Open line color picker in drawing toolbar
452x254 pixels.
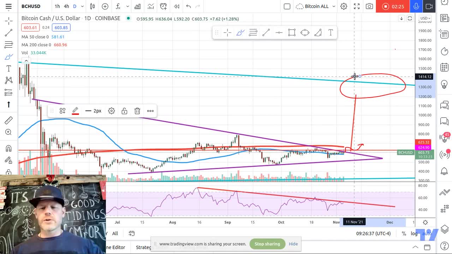coord(75,111)
